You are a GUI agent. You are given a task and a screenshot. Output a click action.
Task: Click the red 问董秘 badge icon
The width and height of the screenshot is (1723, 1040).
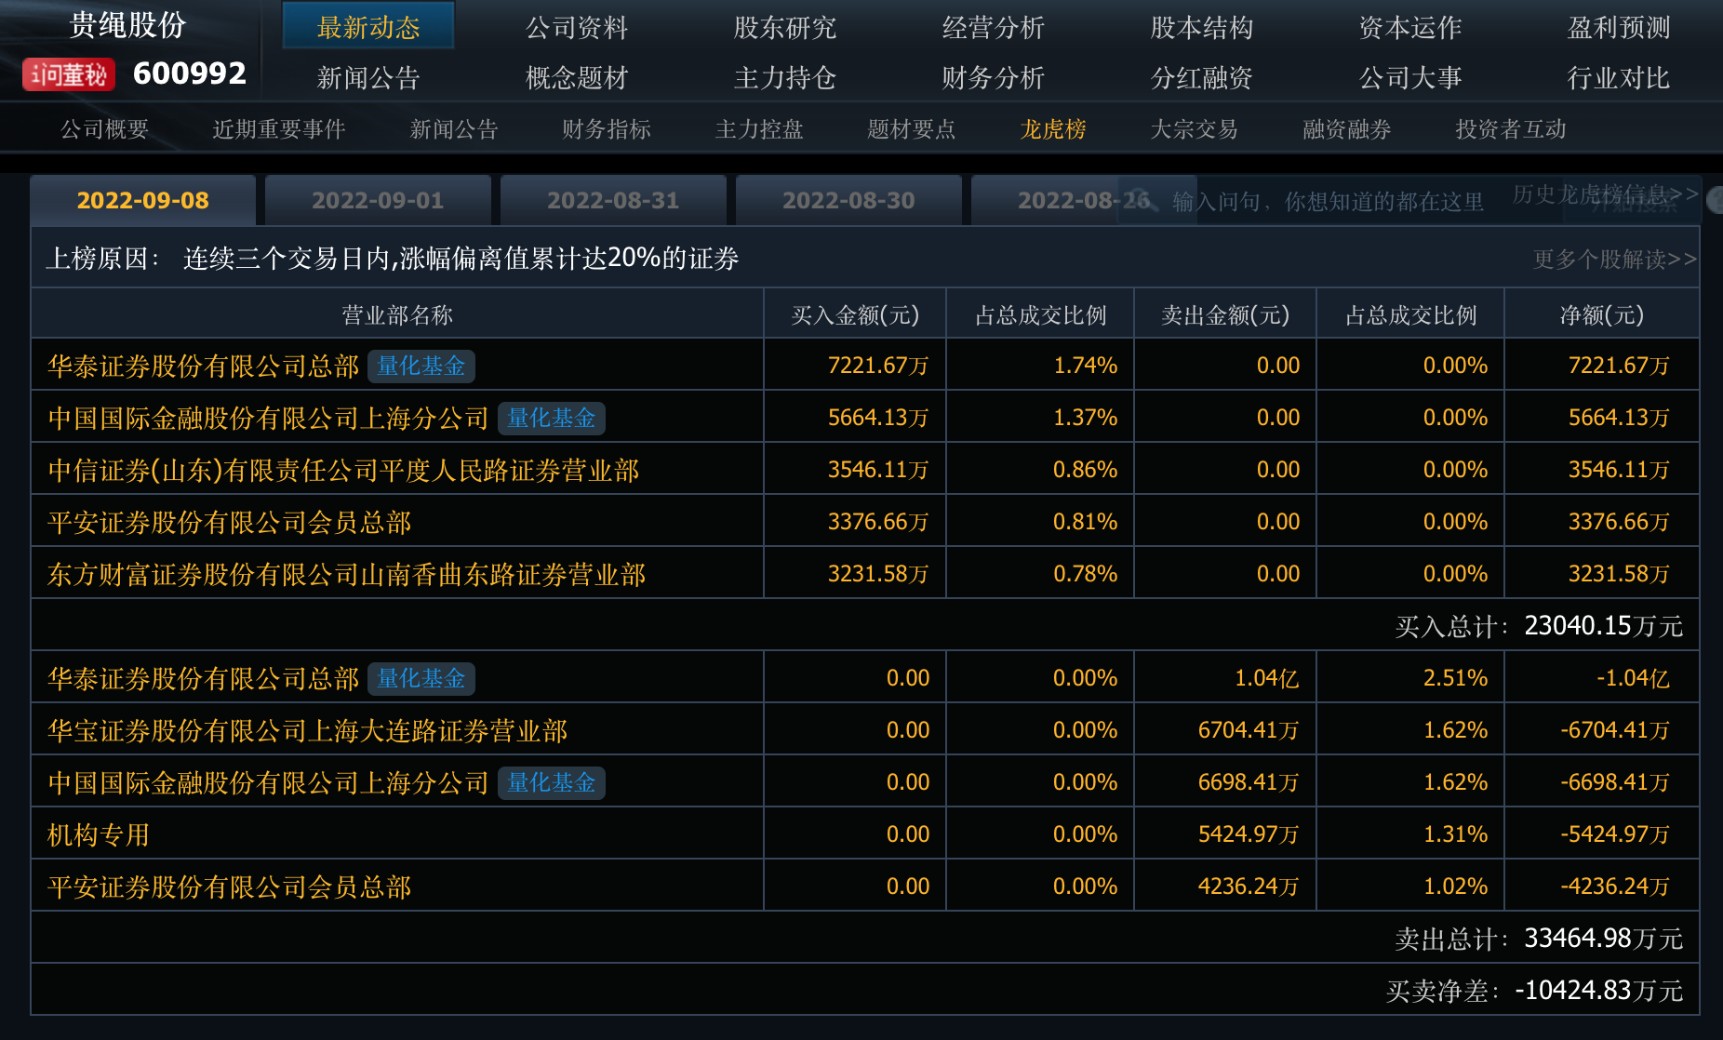68,74
